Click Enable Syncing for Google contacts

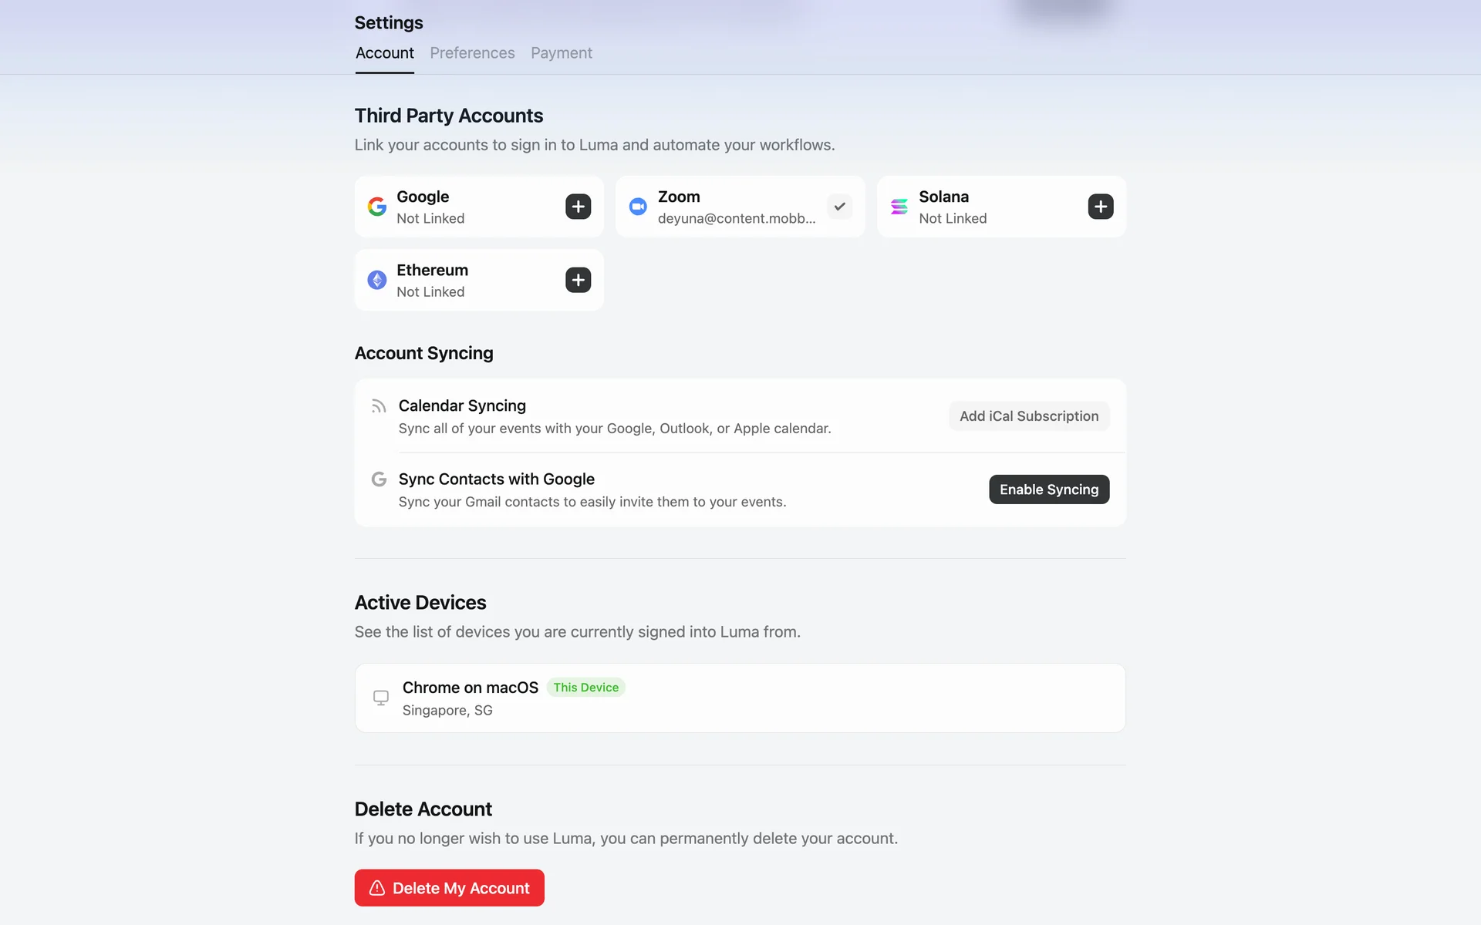coord(1049,489)
